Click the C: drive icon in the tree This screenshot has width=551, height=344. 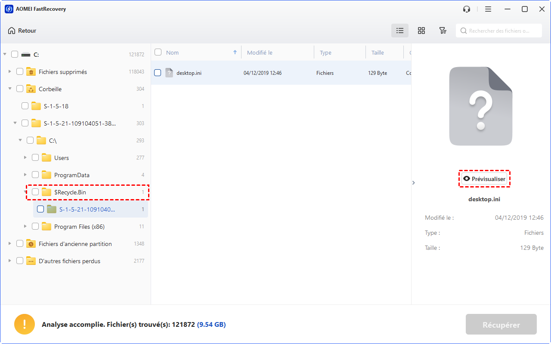pyautogui.click(x=26, y=55)
